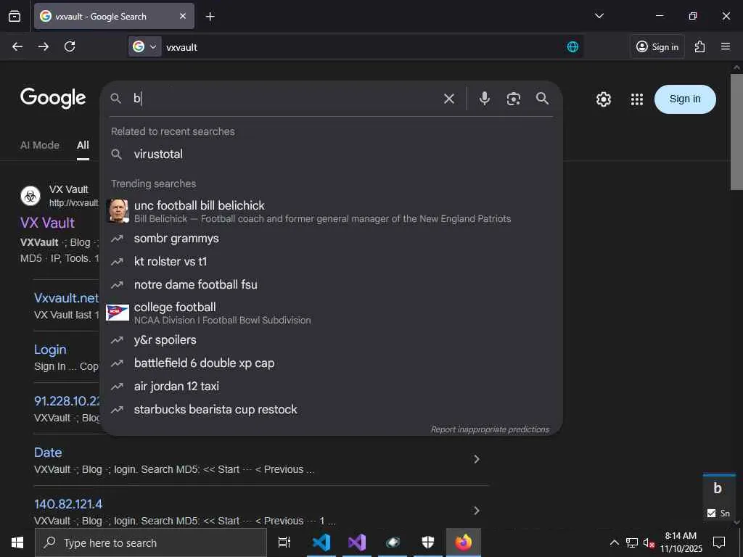Pick the notre dame football fsu suggestion
This screenshot has height=557, width=743.
(331, 284)
